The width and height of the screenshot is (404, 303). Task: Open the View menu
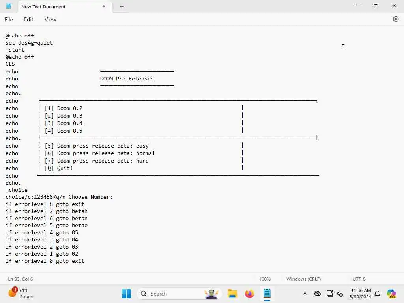pos(50,19)
